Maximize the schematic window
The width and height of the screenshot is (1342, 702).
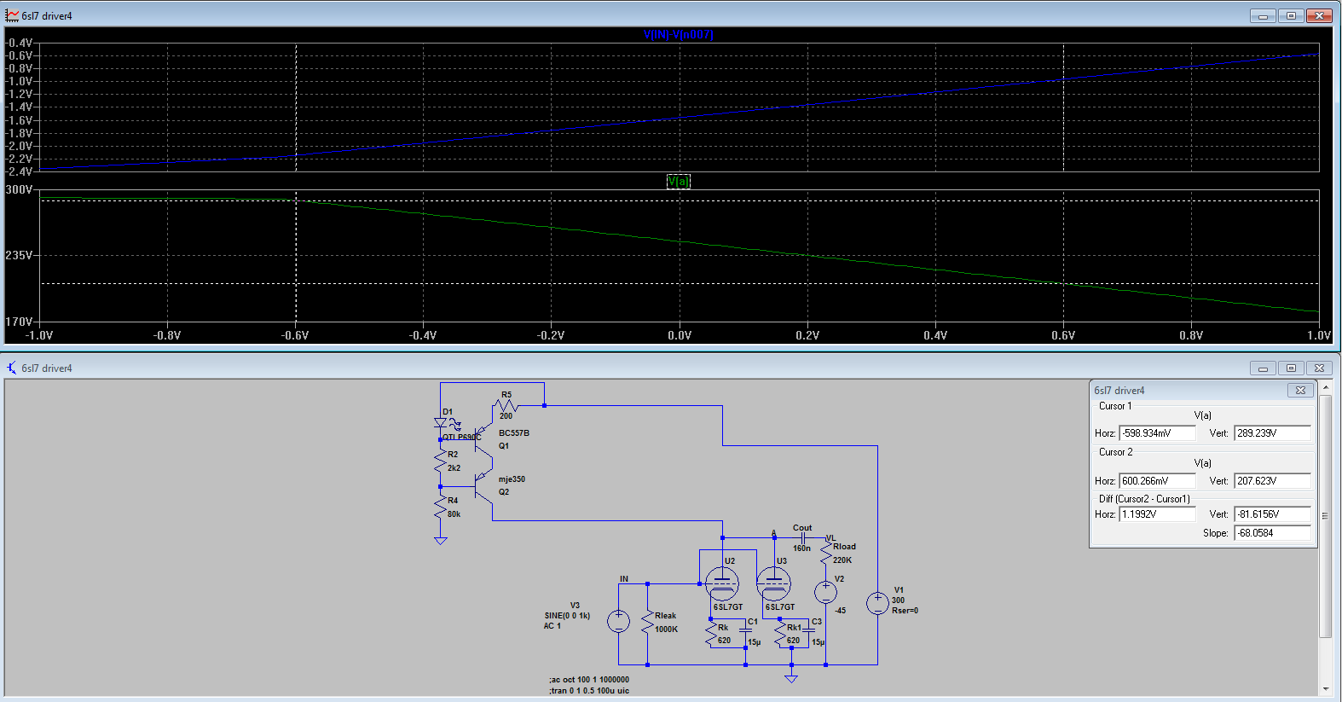pyautogui.click(x=1291, y=368)
